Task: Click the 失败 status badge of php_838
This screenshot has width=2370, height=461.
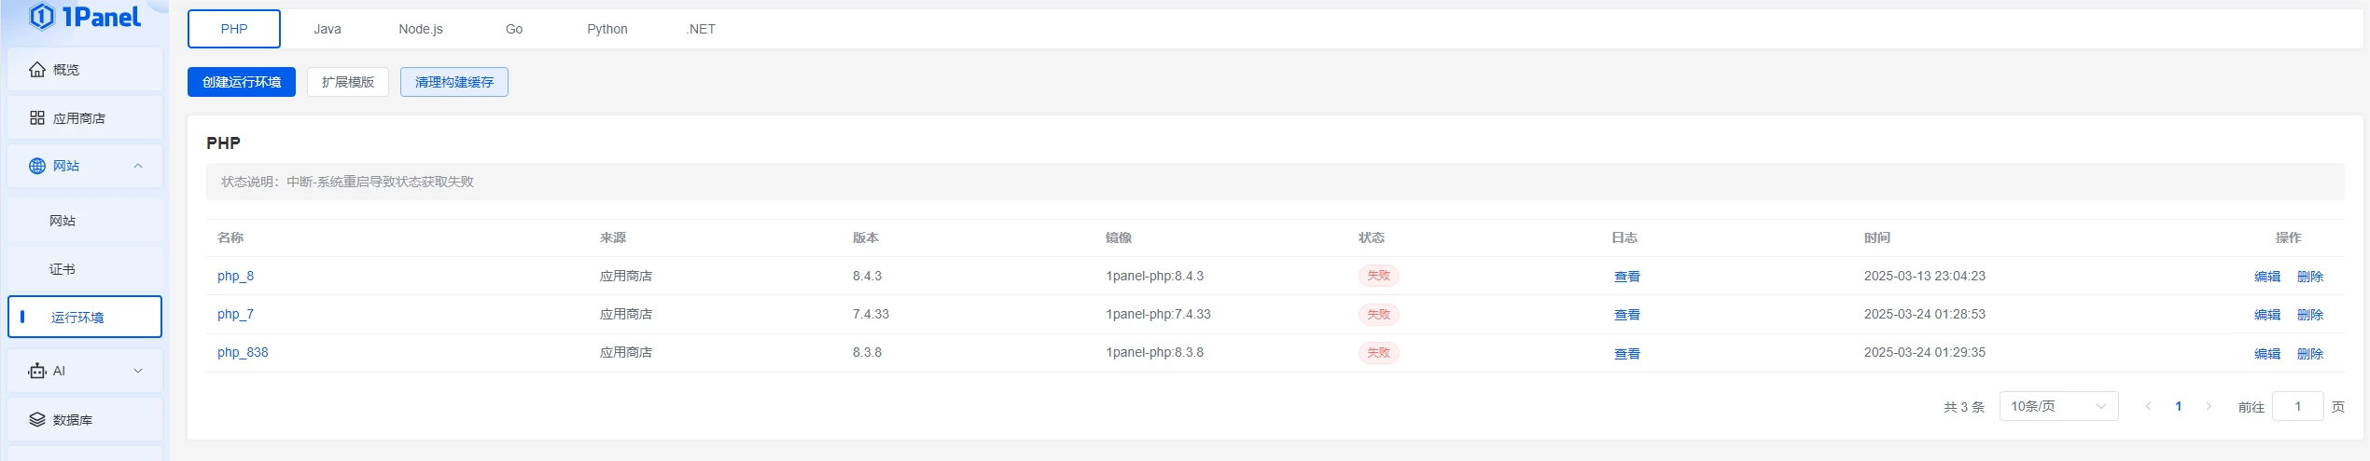Action: (1378, 352)
